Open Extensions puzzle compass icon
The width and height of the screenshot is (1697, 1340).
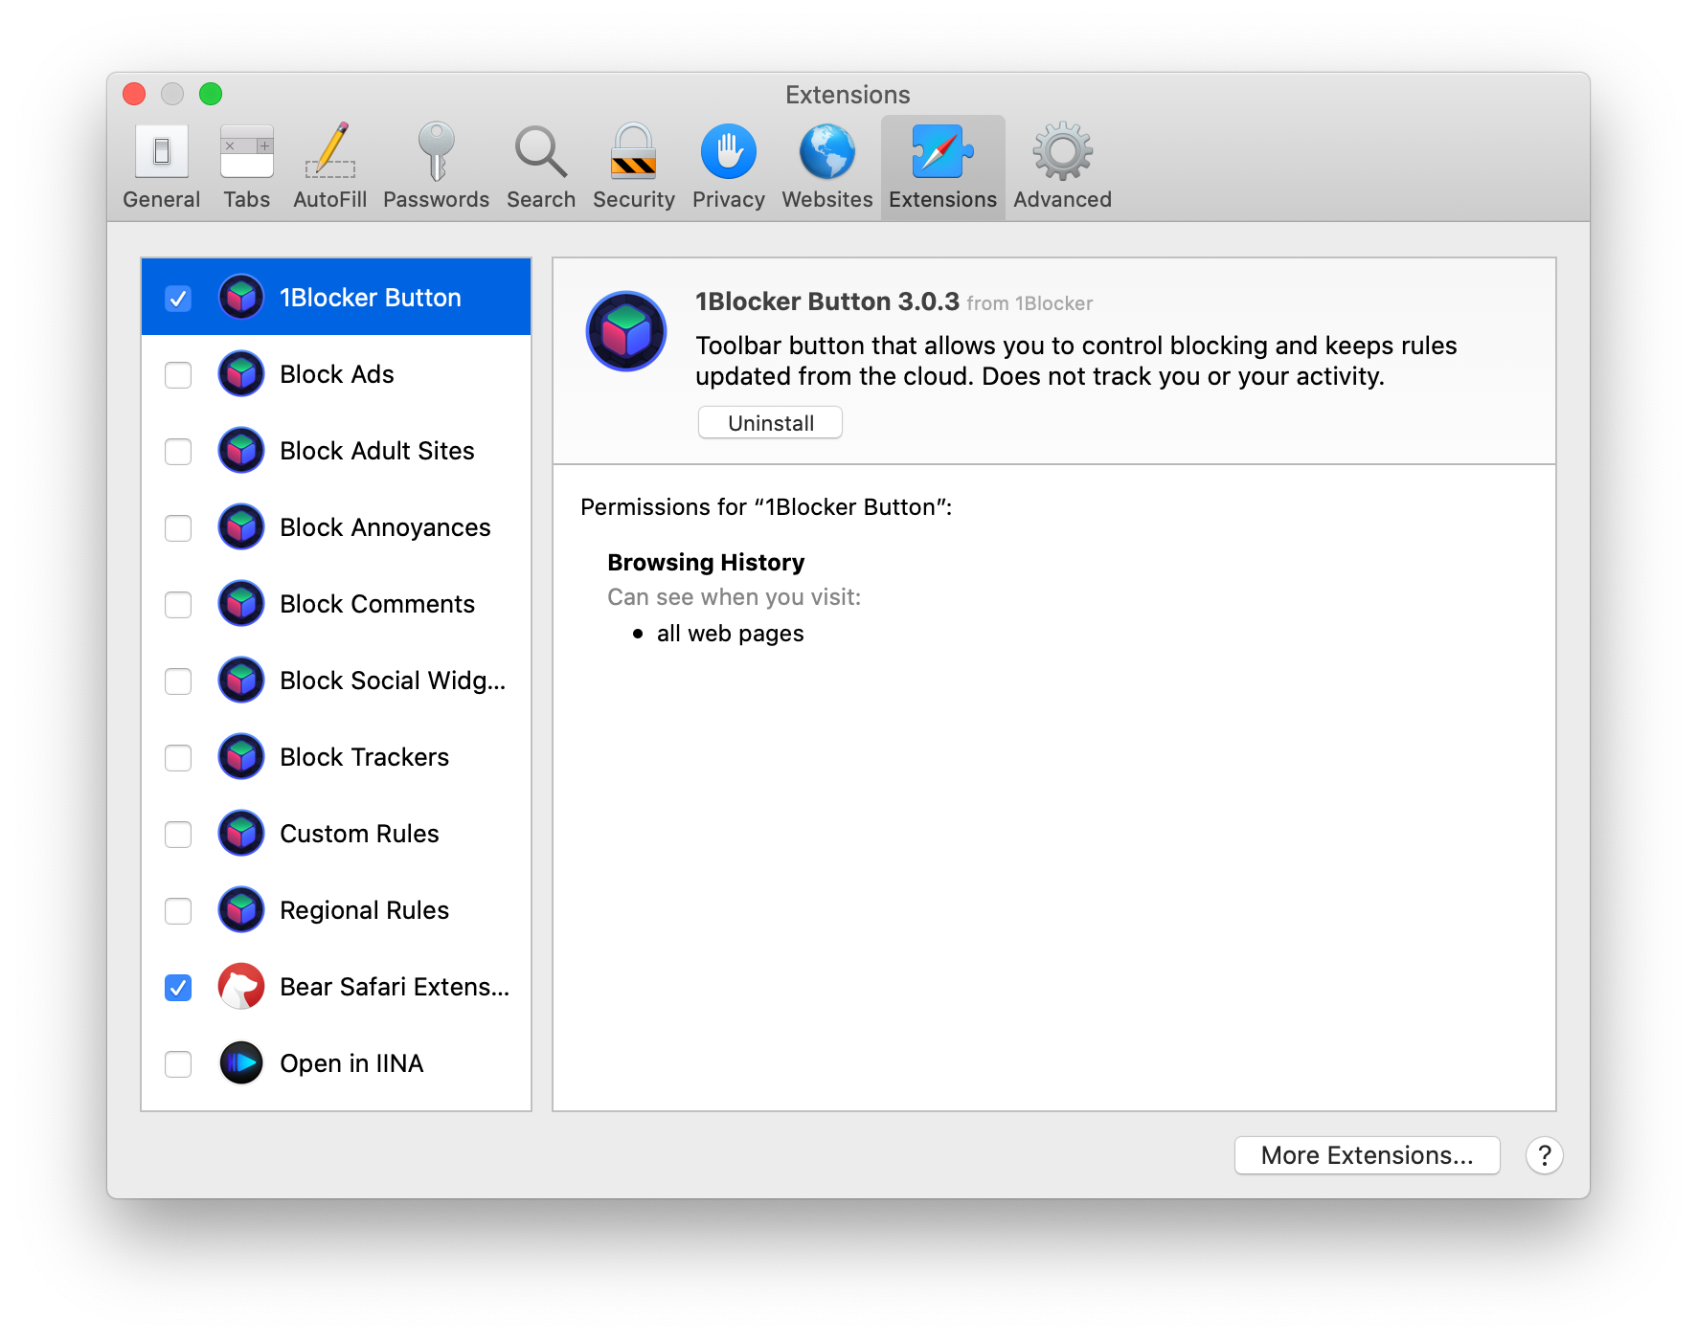click(942, 151)
